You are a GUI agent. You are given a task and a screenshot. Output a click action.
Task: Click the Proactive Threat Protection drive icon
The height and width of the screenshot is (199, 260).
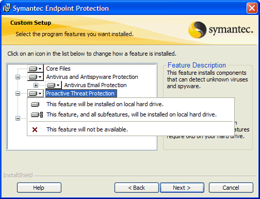tap(35, 93)
